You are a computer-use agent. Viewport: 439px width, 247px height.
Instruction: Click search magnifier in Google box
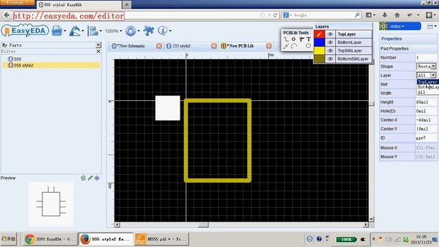pos(357,15)
